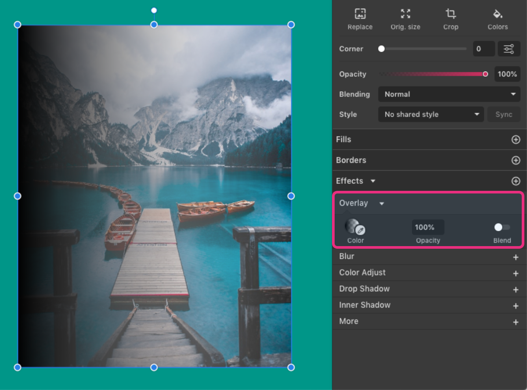
Task: Open the corner radius settings icon
Action: point(509,49)
